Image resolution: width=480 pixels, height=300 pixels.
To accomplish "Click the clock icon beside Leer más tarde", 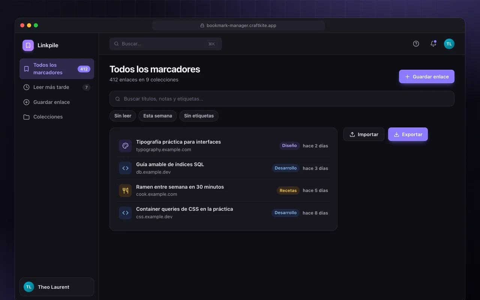I will (x=26, y=87).
